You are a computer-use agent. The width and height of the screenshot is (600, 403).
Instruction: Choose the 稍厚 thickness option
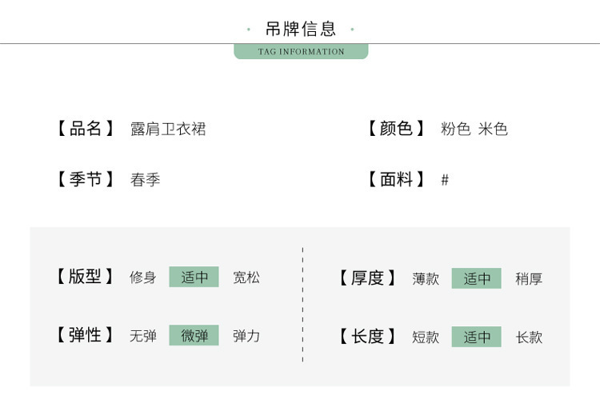tap(529, 279)
